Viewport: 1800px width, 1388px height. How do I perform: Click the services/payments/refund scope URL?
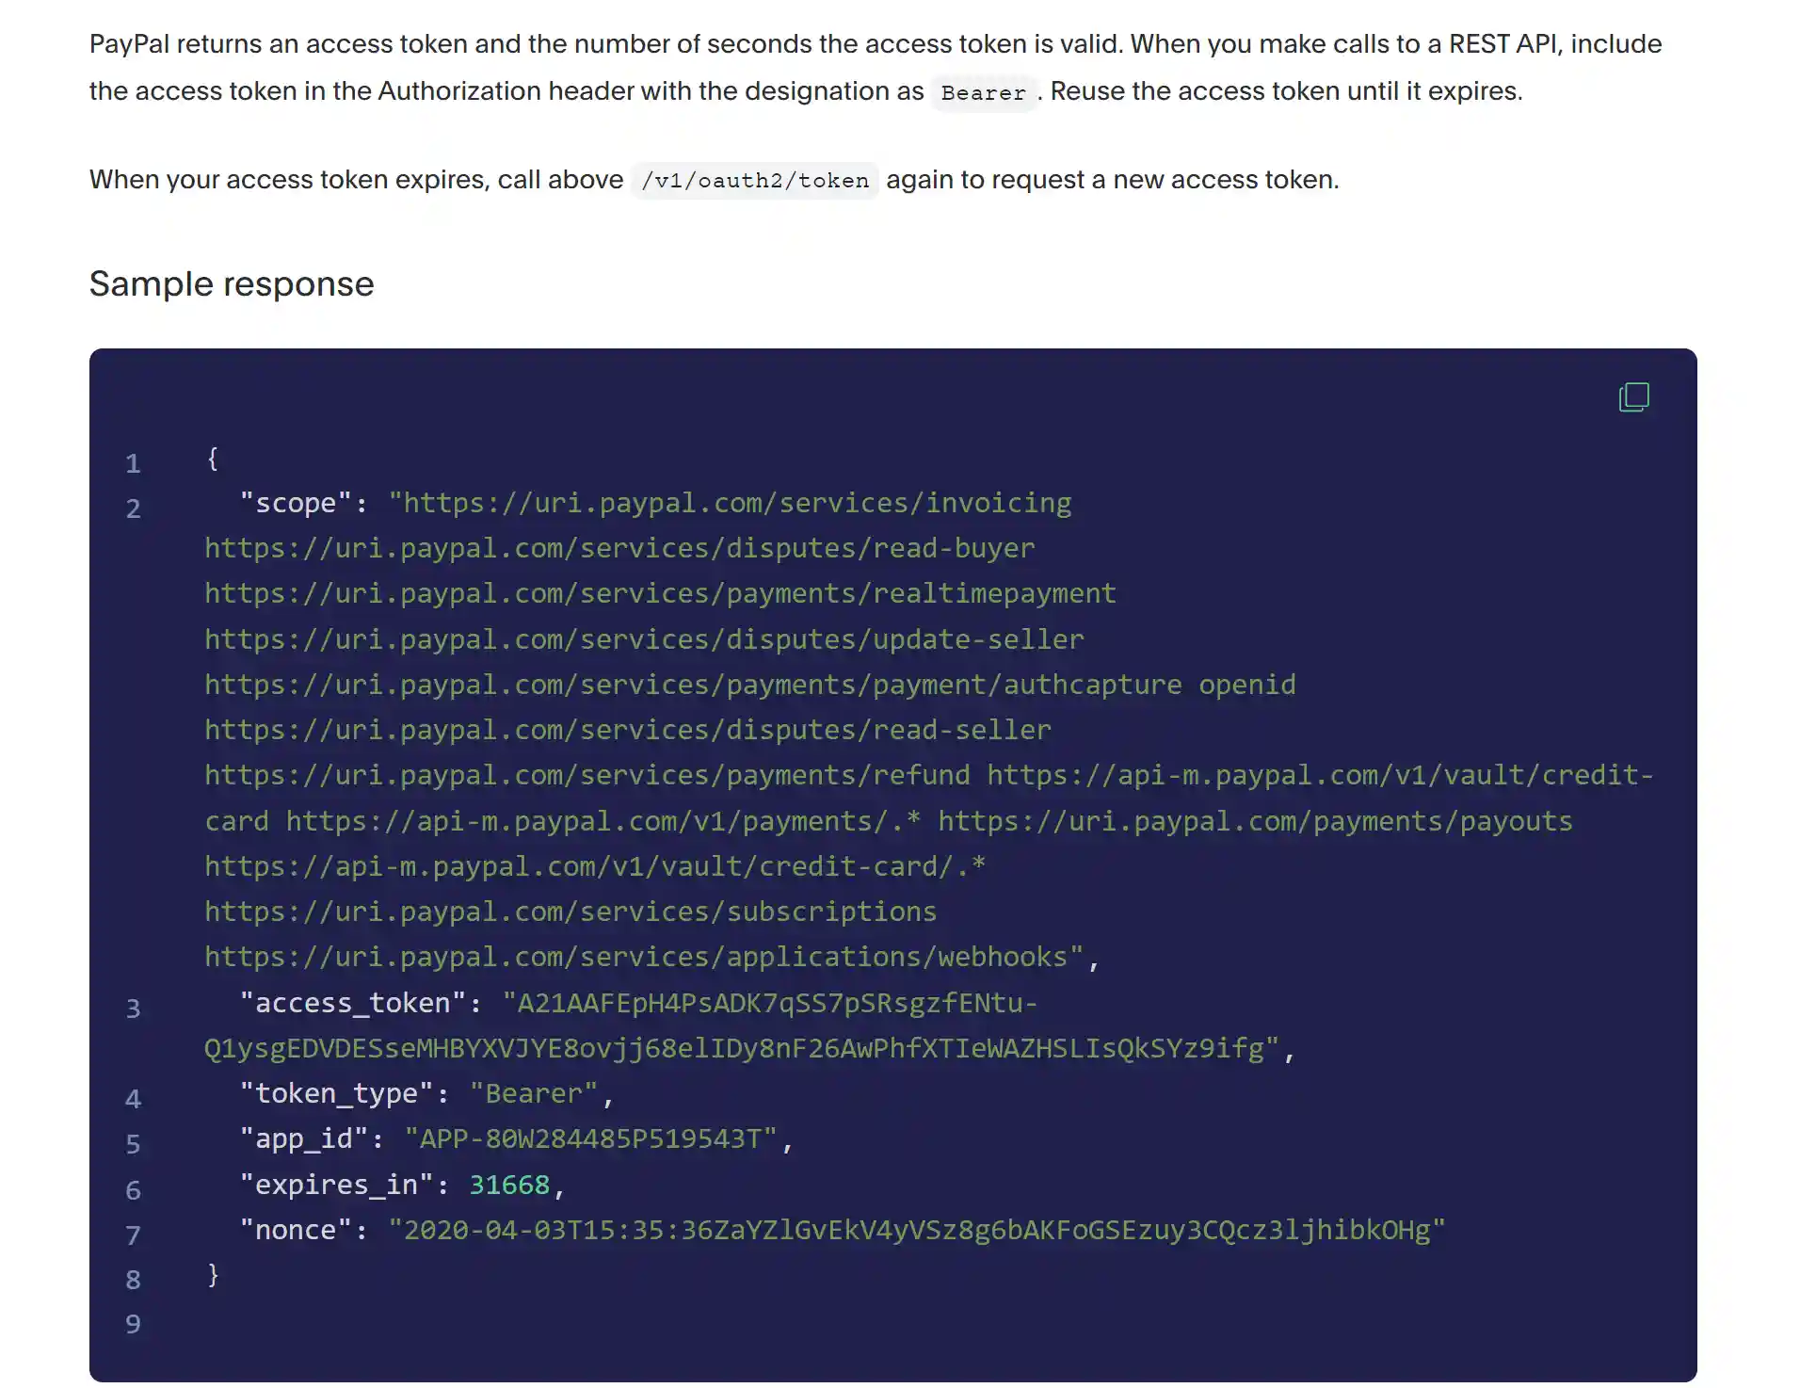587,775
